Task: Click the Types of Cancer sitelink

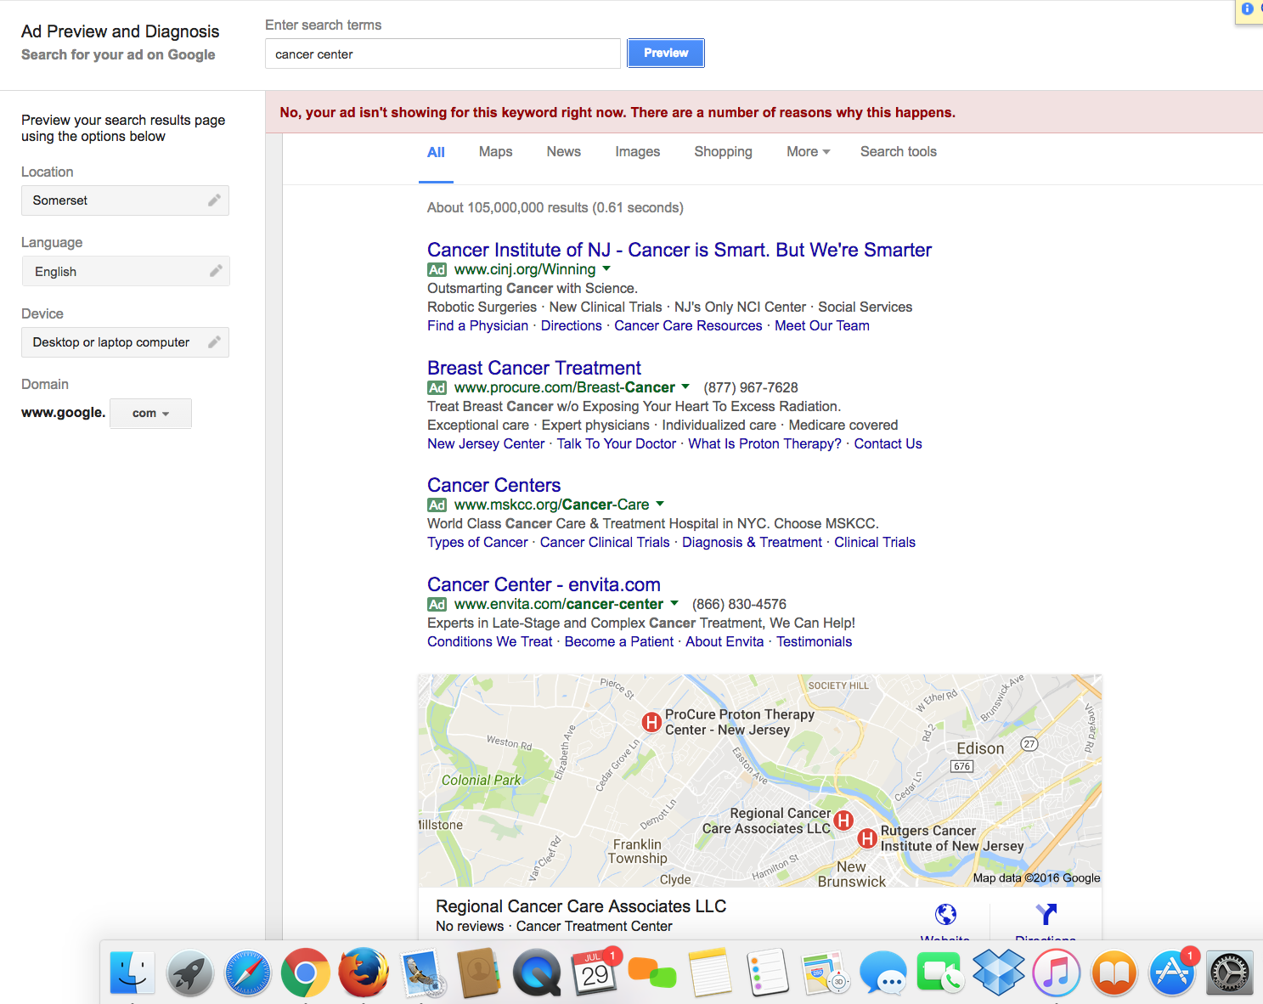Action: tap(477, 542)
